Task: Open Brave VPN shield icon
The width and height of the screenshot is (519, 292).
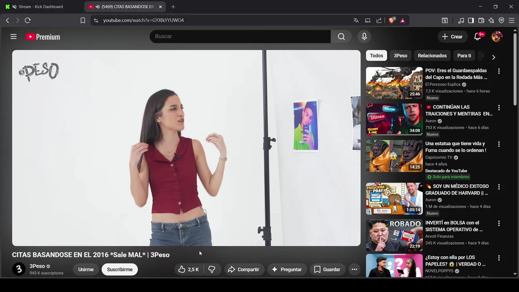Action: [502, 20]
